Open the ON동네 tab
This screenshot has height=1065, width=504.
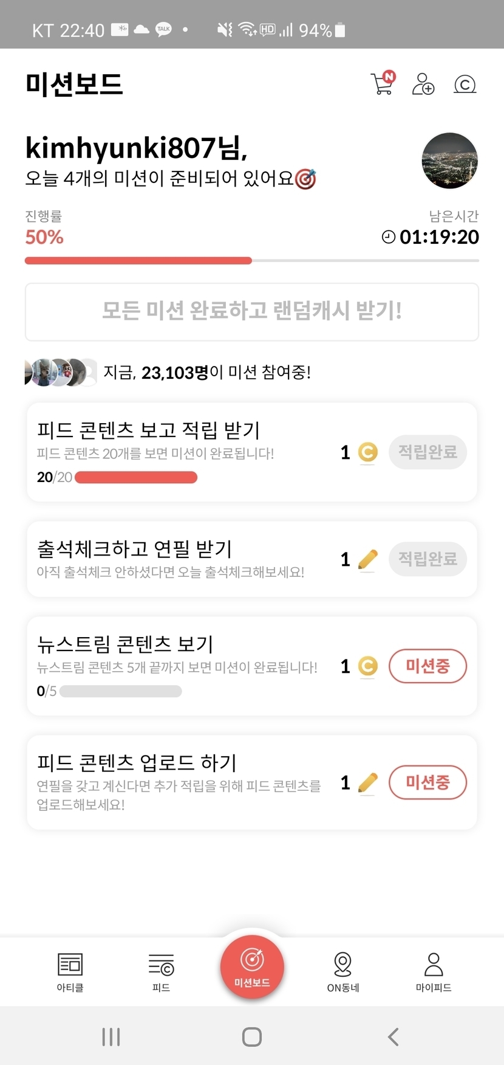(x=343, y=971)
